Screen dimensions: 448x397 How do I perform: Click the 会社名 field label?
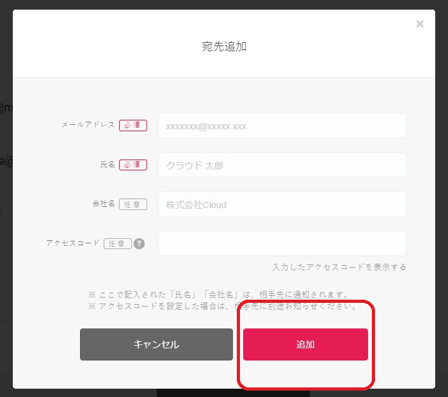(x=104, y=204)
